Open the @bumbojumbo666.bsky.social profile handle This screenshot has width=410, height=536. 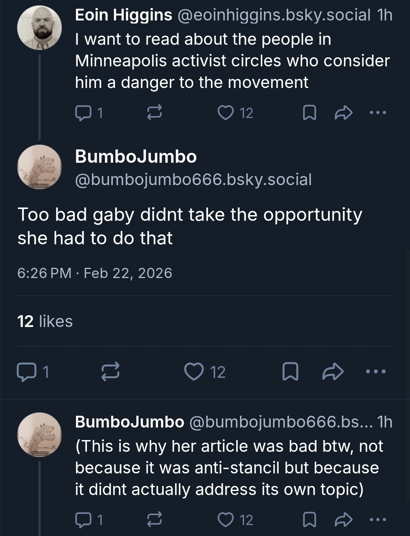[x=193, y=179]
